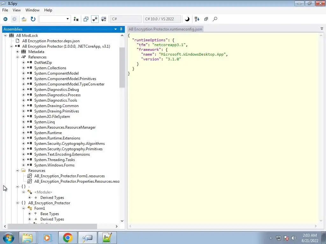Image resolution: width=326 pixels, height=244 pixels.
Task: Navigate back with the Back arrow icon
Action: pos(5,19)
